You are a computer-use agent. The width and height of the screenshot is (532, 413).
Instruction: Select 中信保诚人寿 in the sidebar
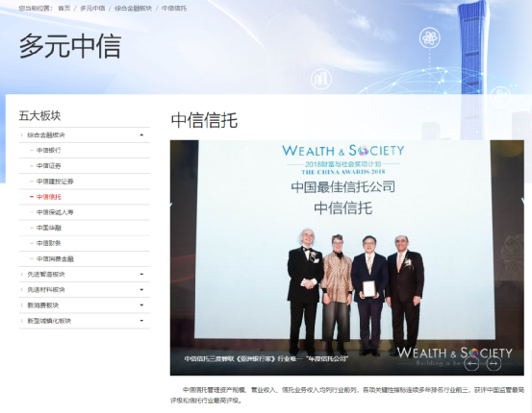click(55, 212)
